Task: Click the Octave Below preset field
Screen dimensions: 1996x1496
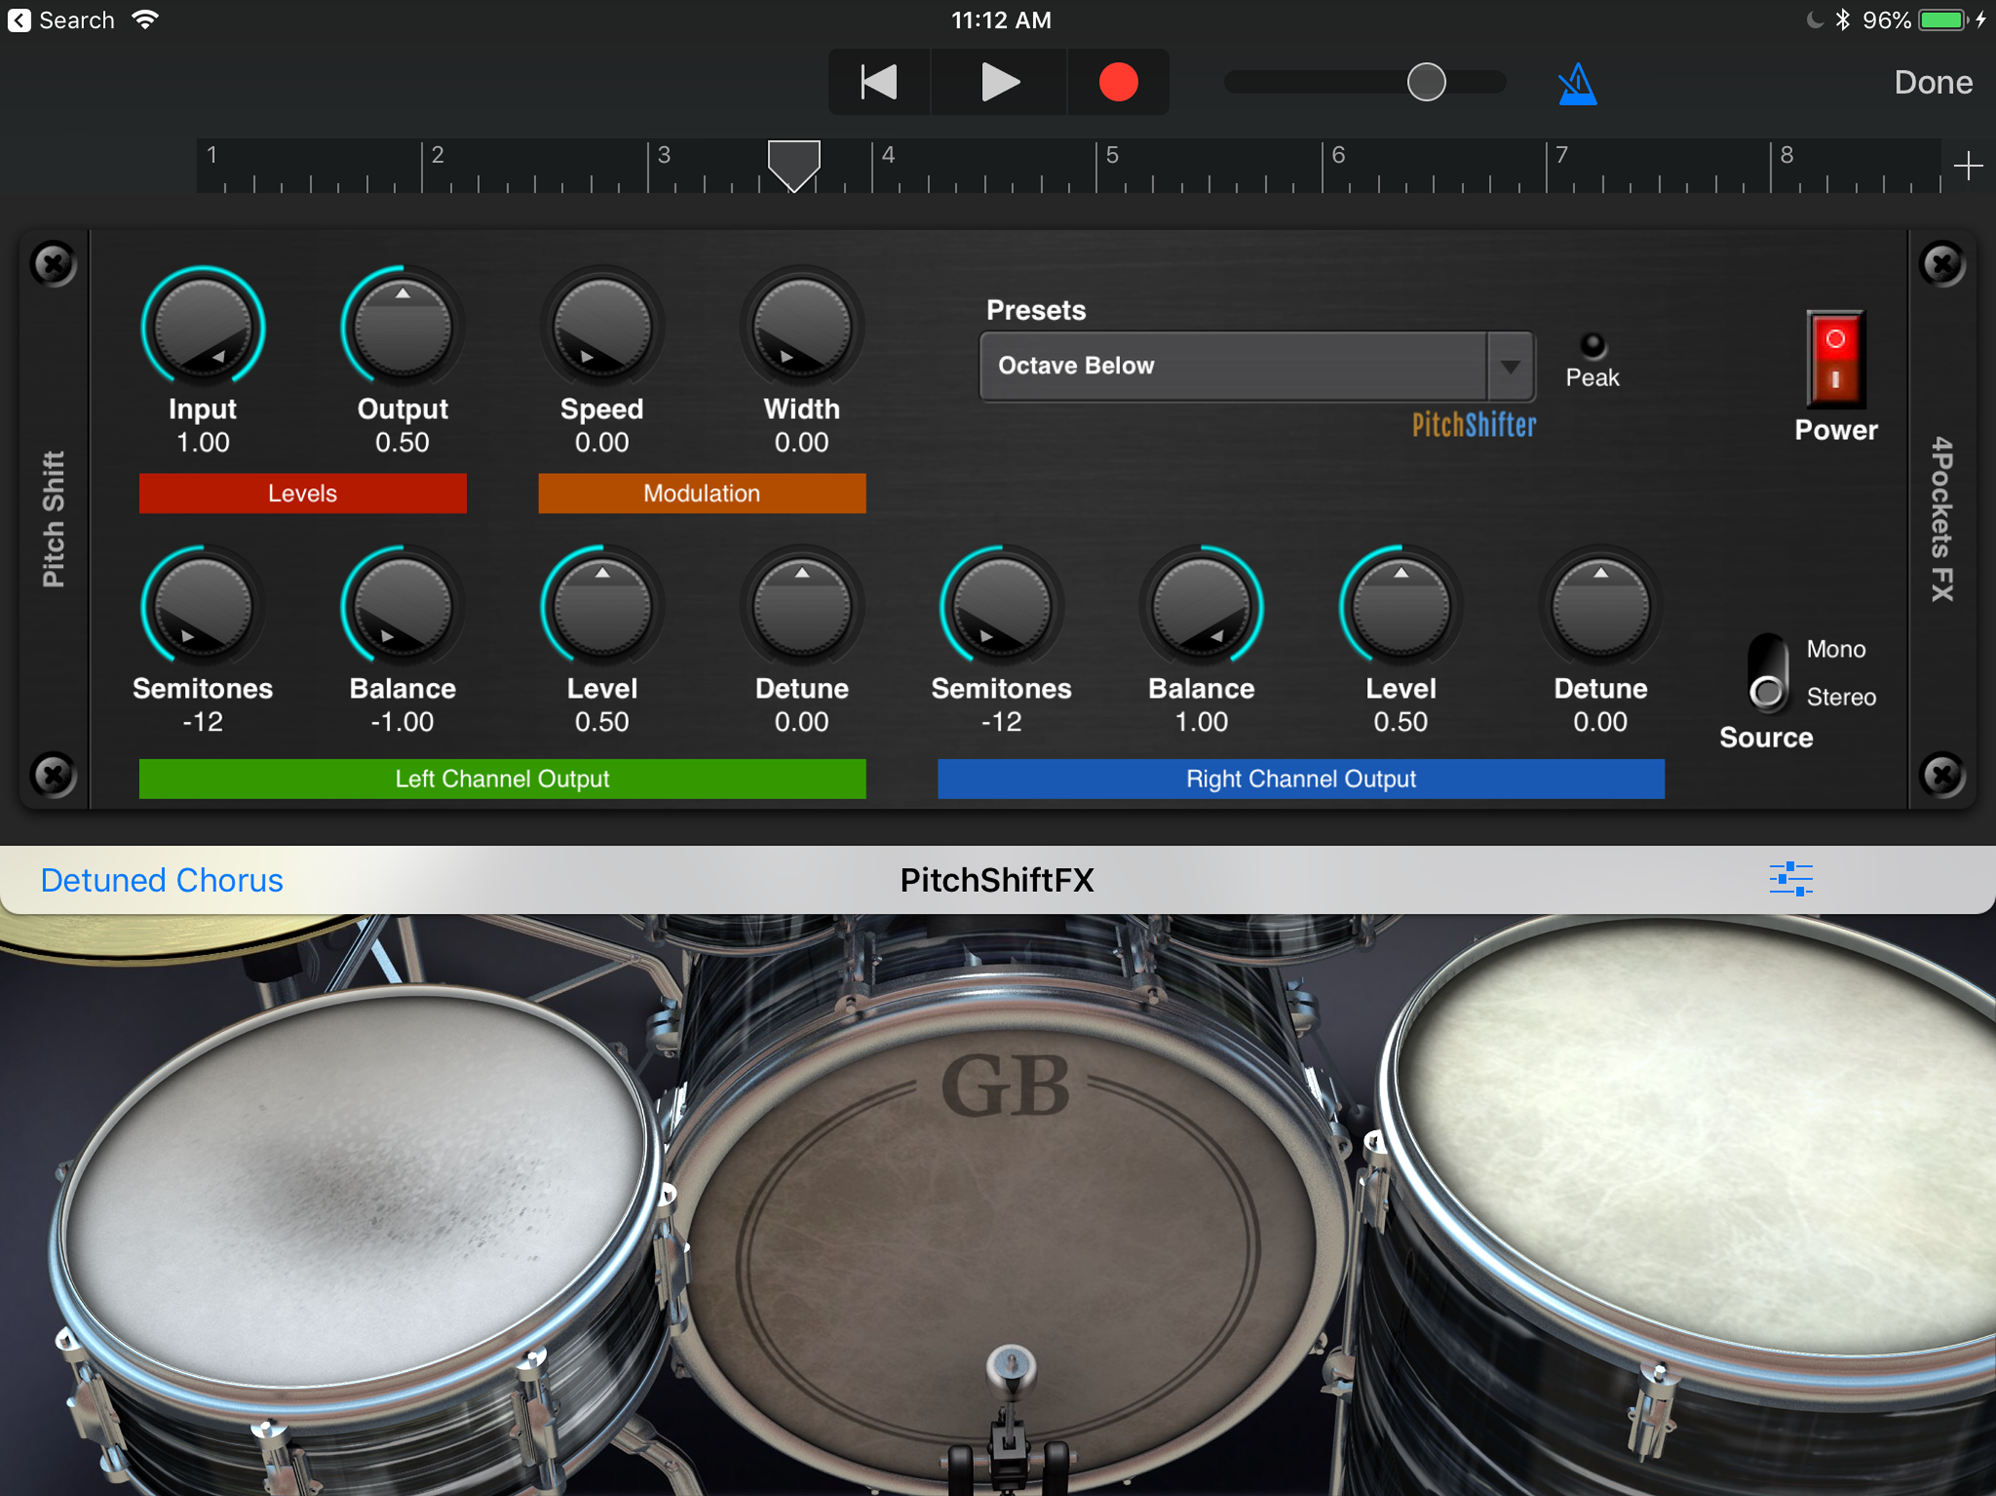Action: click(1232, 367)
